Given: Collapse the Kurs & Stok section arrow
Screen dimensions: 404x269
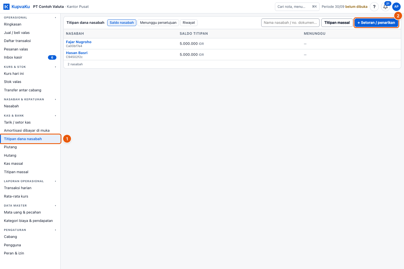Looking at the screenshot, I should 56,67.
